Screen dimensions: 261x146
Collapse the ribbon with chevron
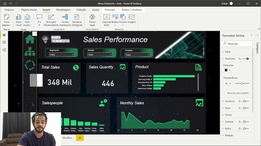(259, 29)
